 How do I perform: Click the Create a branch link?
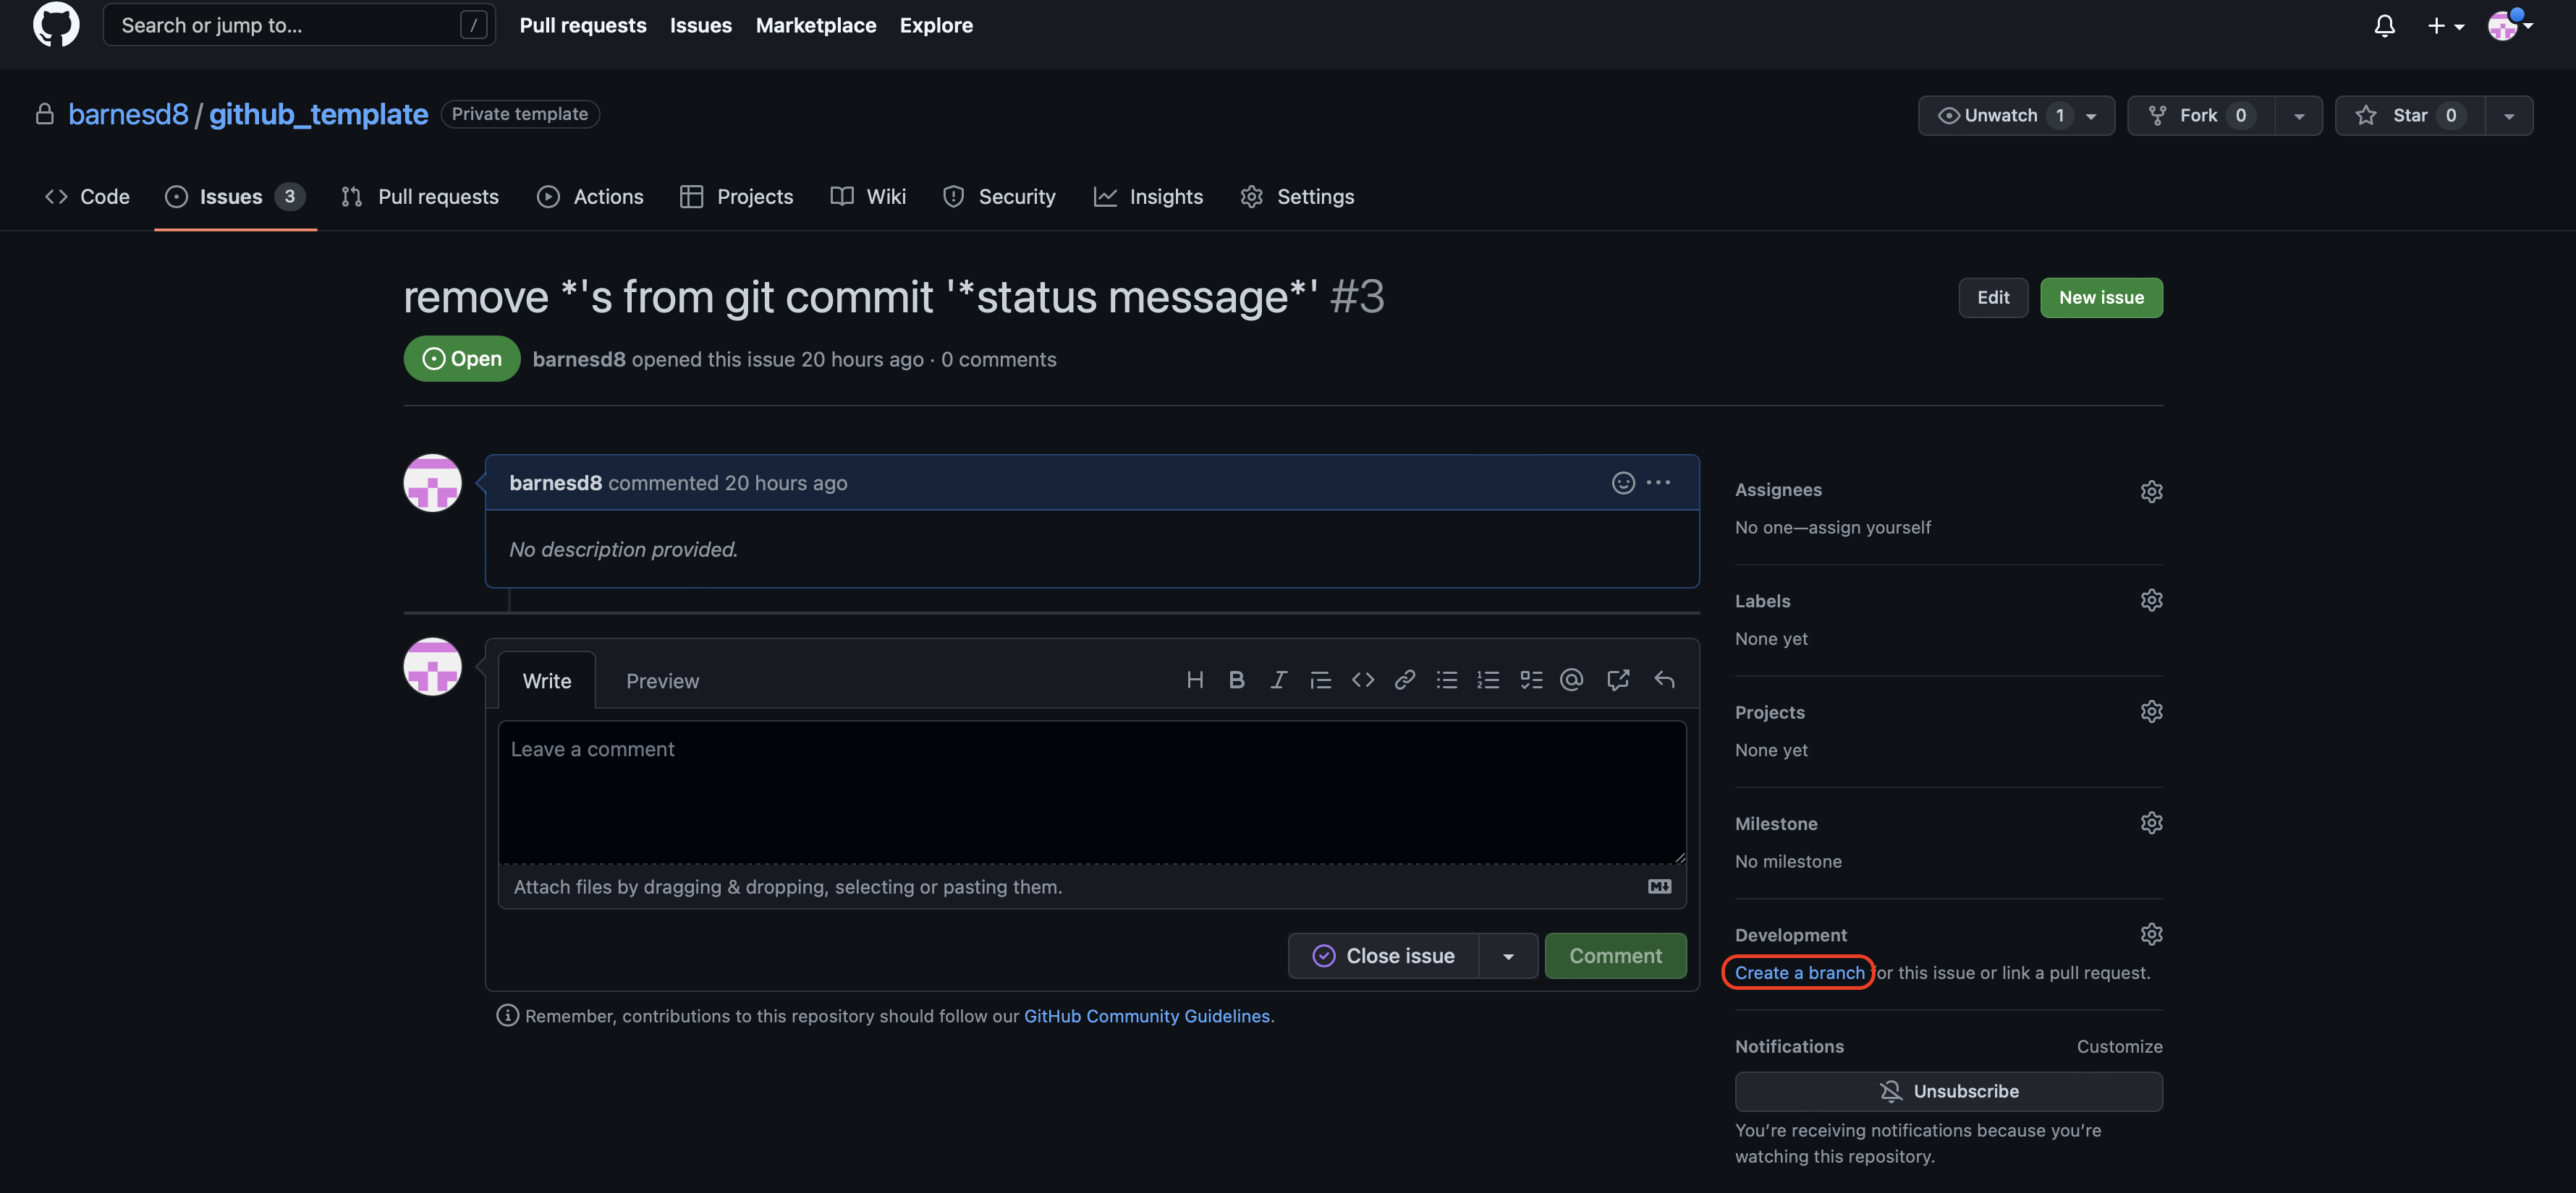point(1799,972)
